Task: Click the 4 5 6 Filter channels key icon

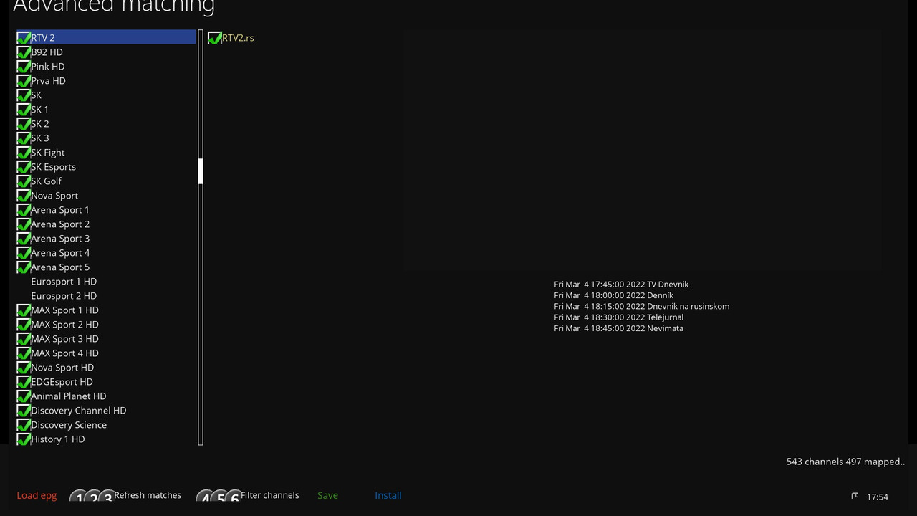Action: pyautogui.click(x=218, y=495)
